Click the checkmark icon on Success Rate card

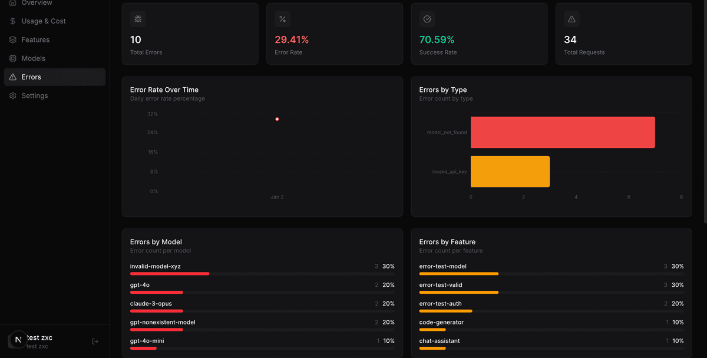[427, 19]
